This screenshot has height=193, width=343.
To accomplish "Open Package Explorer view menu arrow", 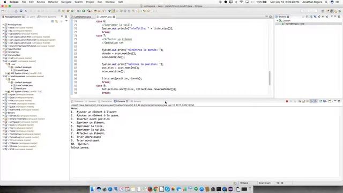I will 66,21.
